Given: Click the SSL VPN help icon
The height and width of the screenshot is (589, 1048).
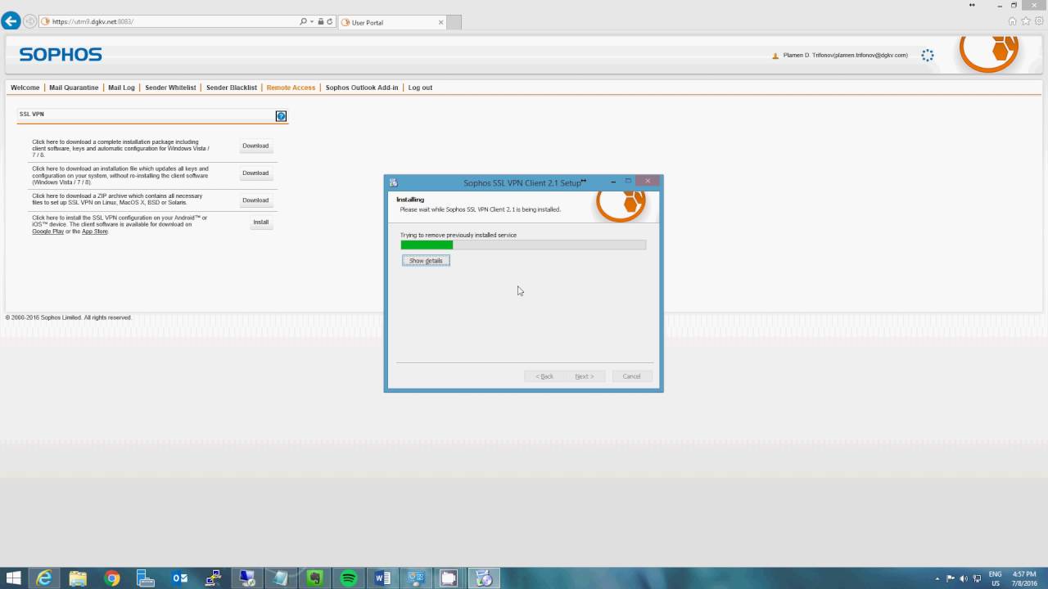Looking at the screenshot, I should [281, 116].
